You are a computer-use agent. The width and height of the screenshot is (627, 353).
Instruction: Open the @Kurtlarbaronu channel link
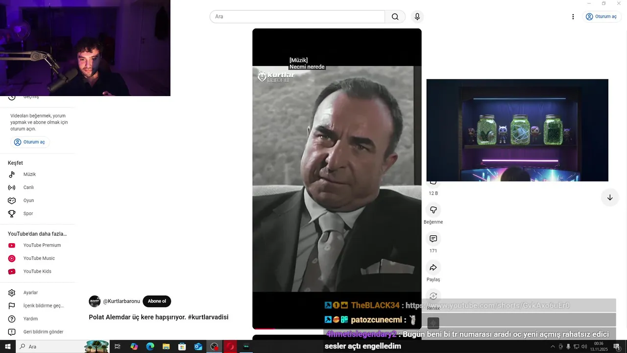[x=121, y=302]
